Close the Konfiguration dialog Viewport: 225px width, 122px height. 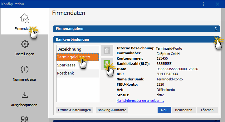click(218, 4)
